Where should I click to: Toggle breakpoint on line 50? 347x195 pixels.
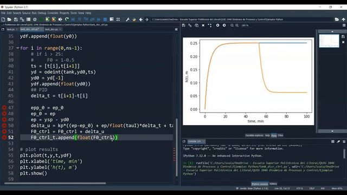pyautogui.click(x=4, y=126)
